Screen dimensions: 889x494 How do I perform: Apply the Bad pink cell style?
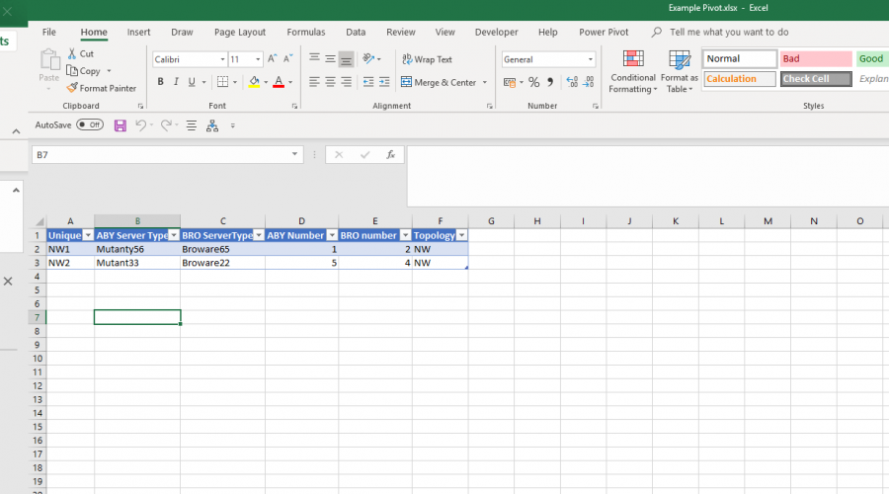pyautogui.click(x=816, y=59)
